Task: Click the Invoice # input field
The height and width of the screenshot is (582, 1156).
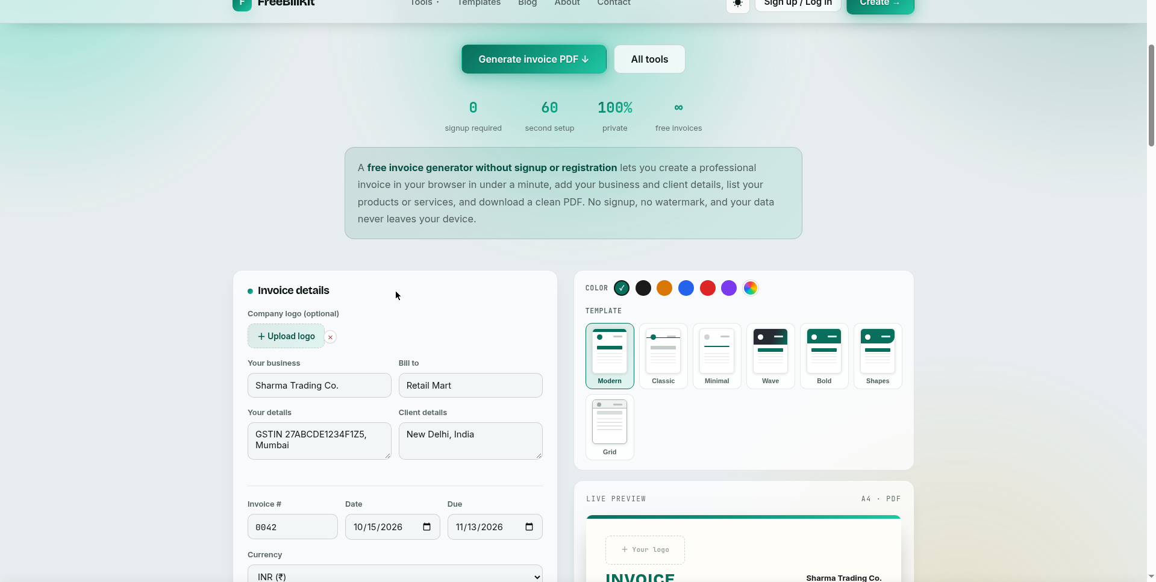Action: tap(293, 527)
